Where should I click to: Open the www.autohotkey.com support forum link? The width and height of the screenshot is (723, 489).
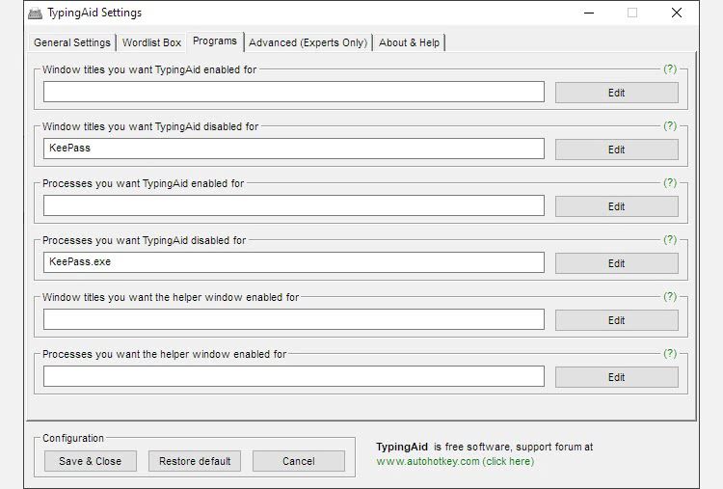pos(454,462)
